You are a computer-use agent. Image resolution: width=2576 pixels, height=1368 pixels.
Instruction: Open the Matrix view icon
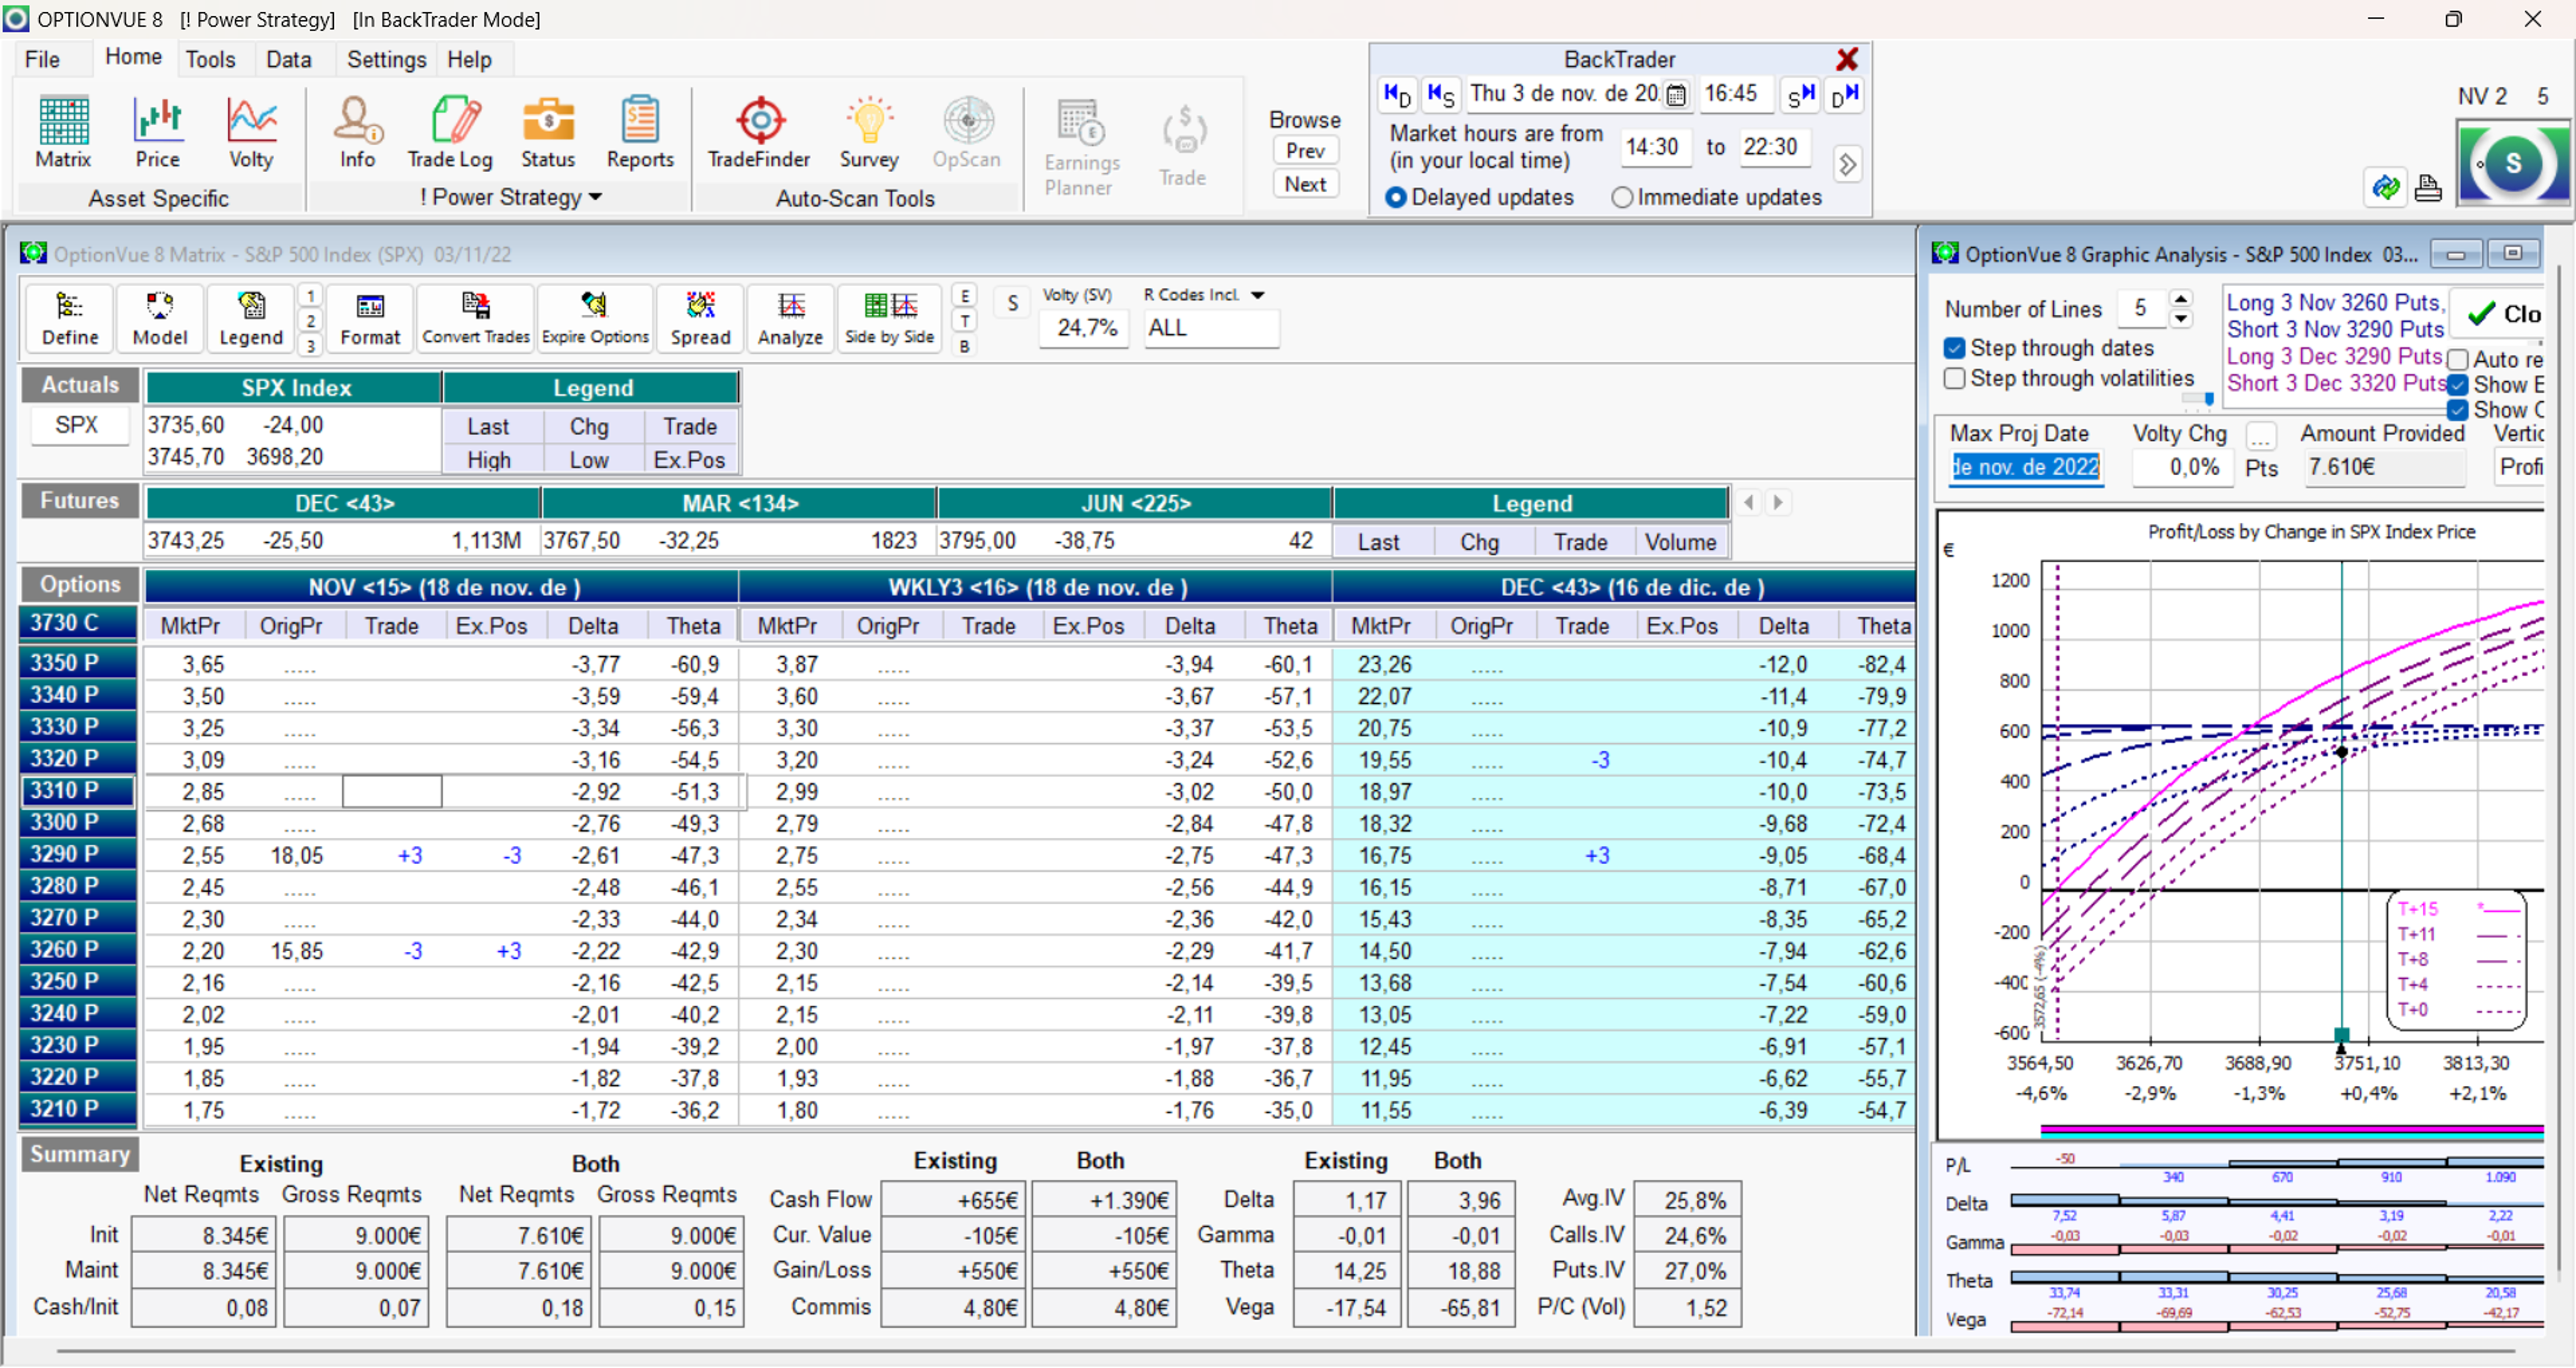click(x=63, y=131)
